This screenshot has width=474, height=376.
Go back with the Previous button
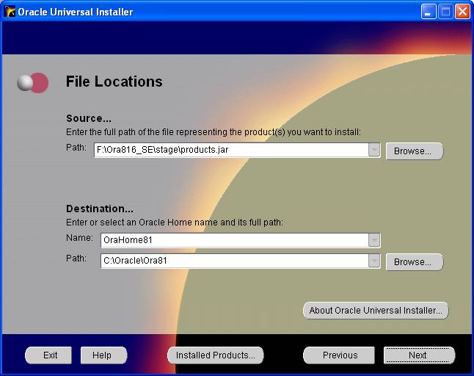click(339, 355)
